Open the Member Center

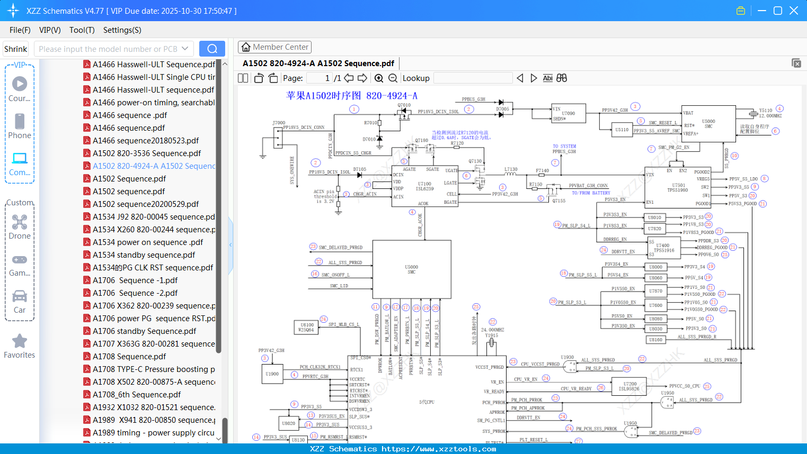(x=274, y=47)
